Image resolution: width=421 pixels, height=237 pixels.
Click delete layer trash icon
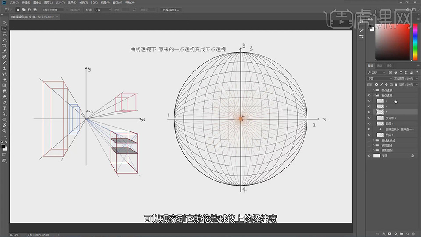point(413,234)
